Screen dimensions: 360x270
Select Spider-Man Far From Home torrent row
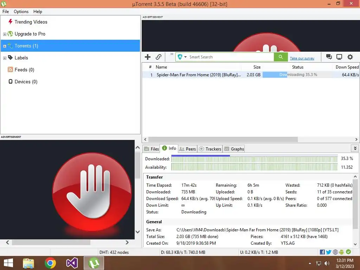[251, 75]
